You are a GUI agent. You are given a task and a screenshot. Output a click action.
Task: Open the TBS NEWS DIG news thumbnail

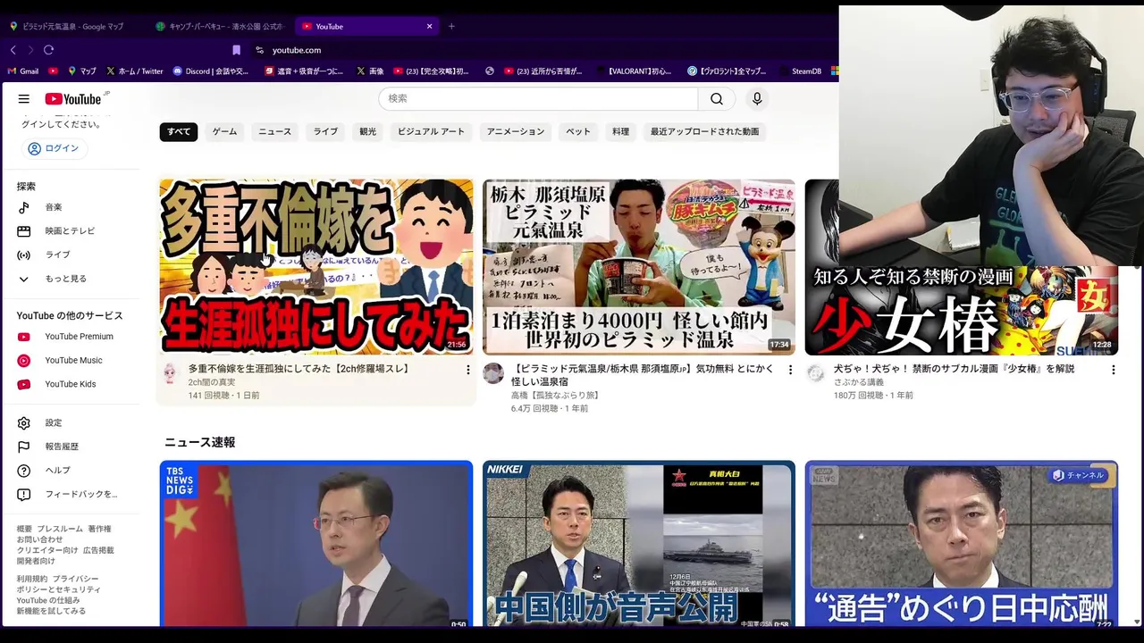pos(316,544)
